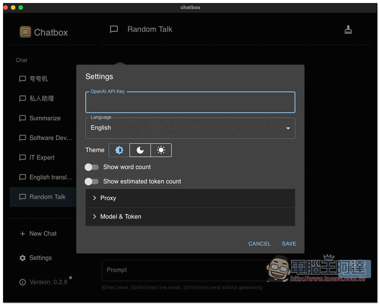Screen dimensions: 380x306
Task: Toggle Show estimated token count
Action: point(92,182)
